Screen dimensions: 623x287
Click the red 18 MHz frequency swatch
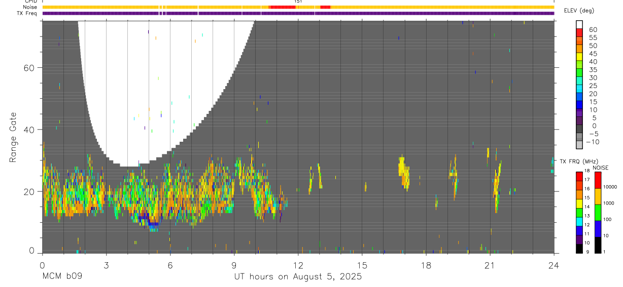pos(579,176)
